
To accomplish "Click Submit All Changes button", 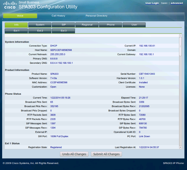I will (106, 154).
